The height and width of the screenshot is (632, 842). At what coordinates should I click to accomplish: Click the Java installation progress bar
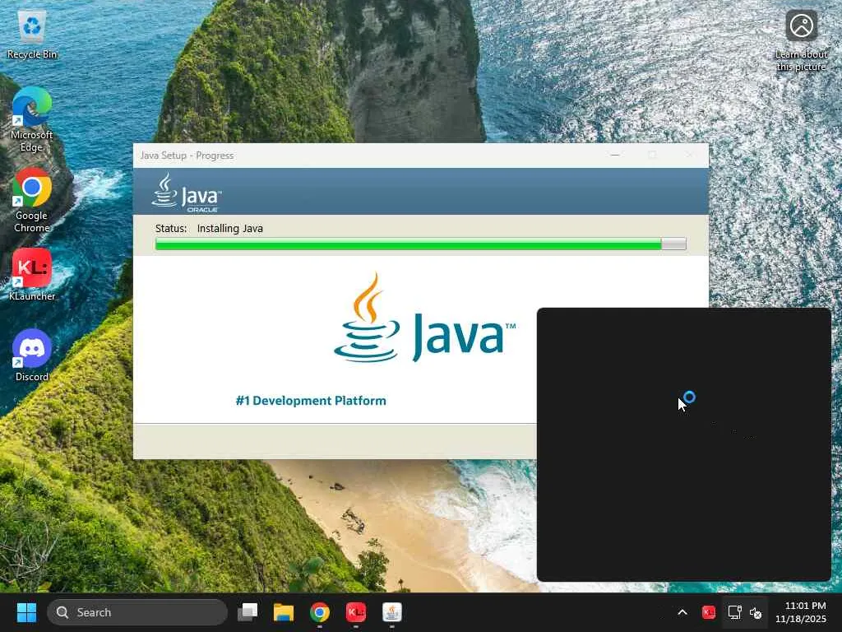coord(420,244)
